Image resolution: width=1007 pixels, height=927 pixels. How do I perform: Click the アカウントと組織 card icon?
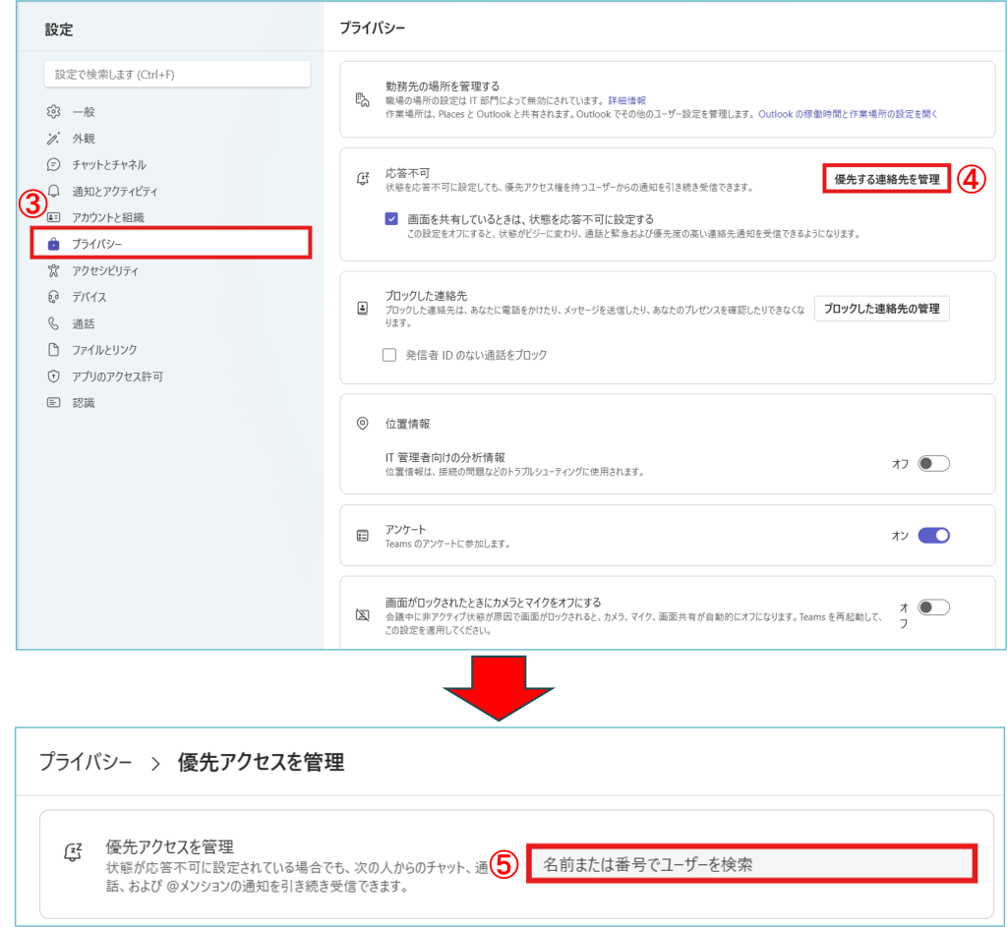click(54, 217)
